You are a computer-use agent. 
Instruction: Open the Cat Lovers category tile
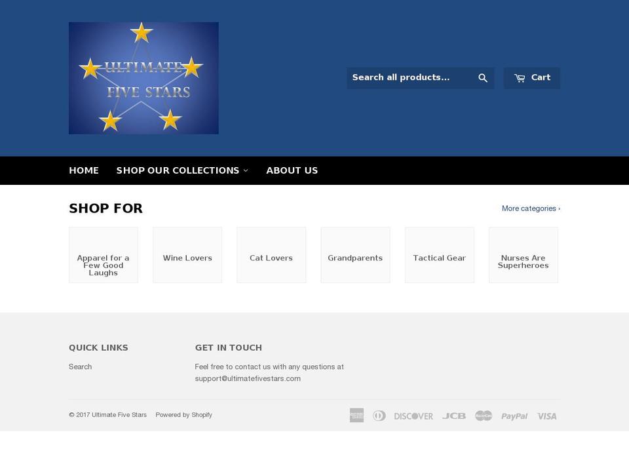pos(271,255)
